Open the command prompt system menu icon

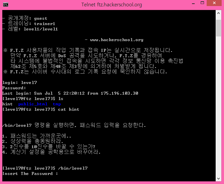6,5
